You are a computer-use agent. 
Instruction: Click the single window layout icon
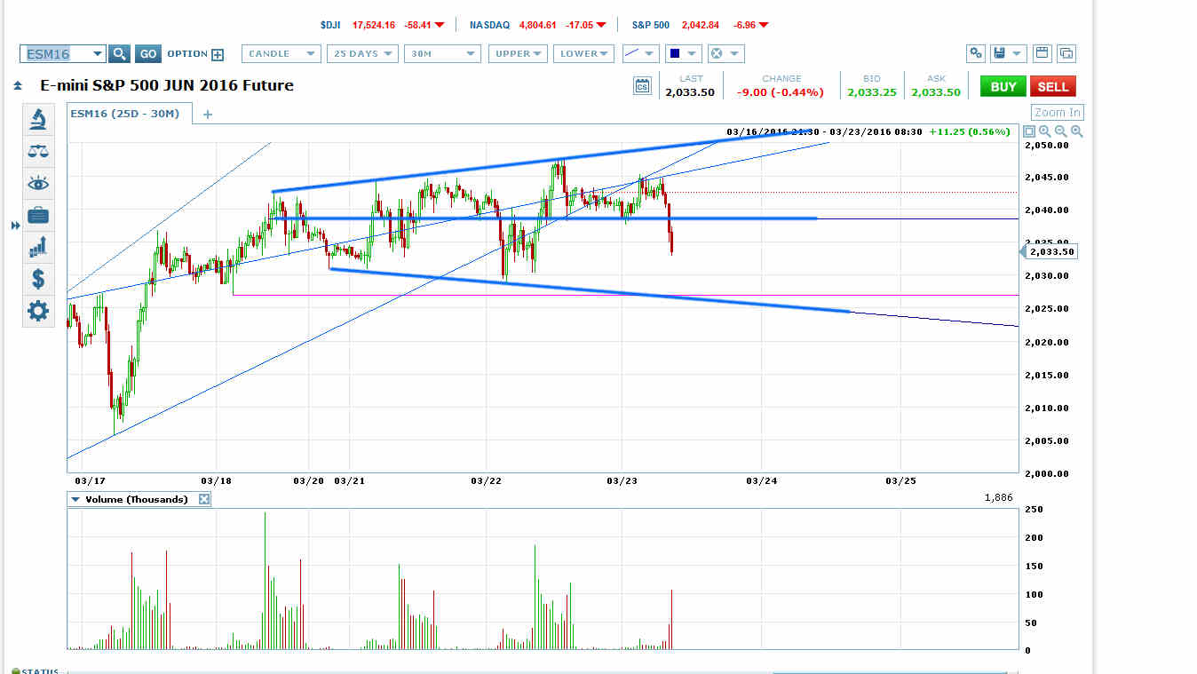pyautogui.click(x=1042, y=53)
